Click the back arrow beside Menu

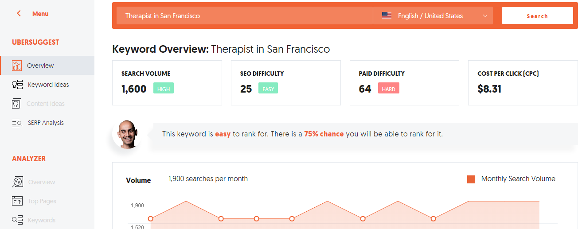(19, 14)
